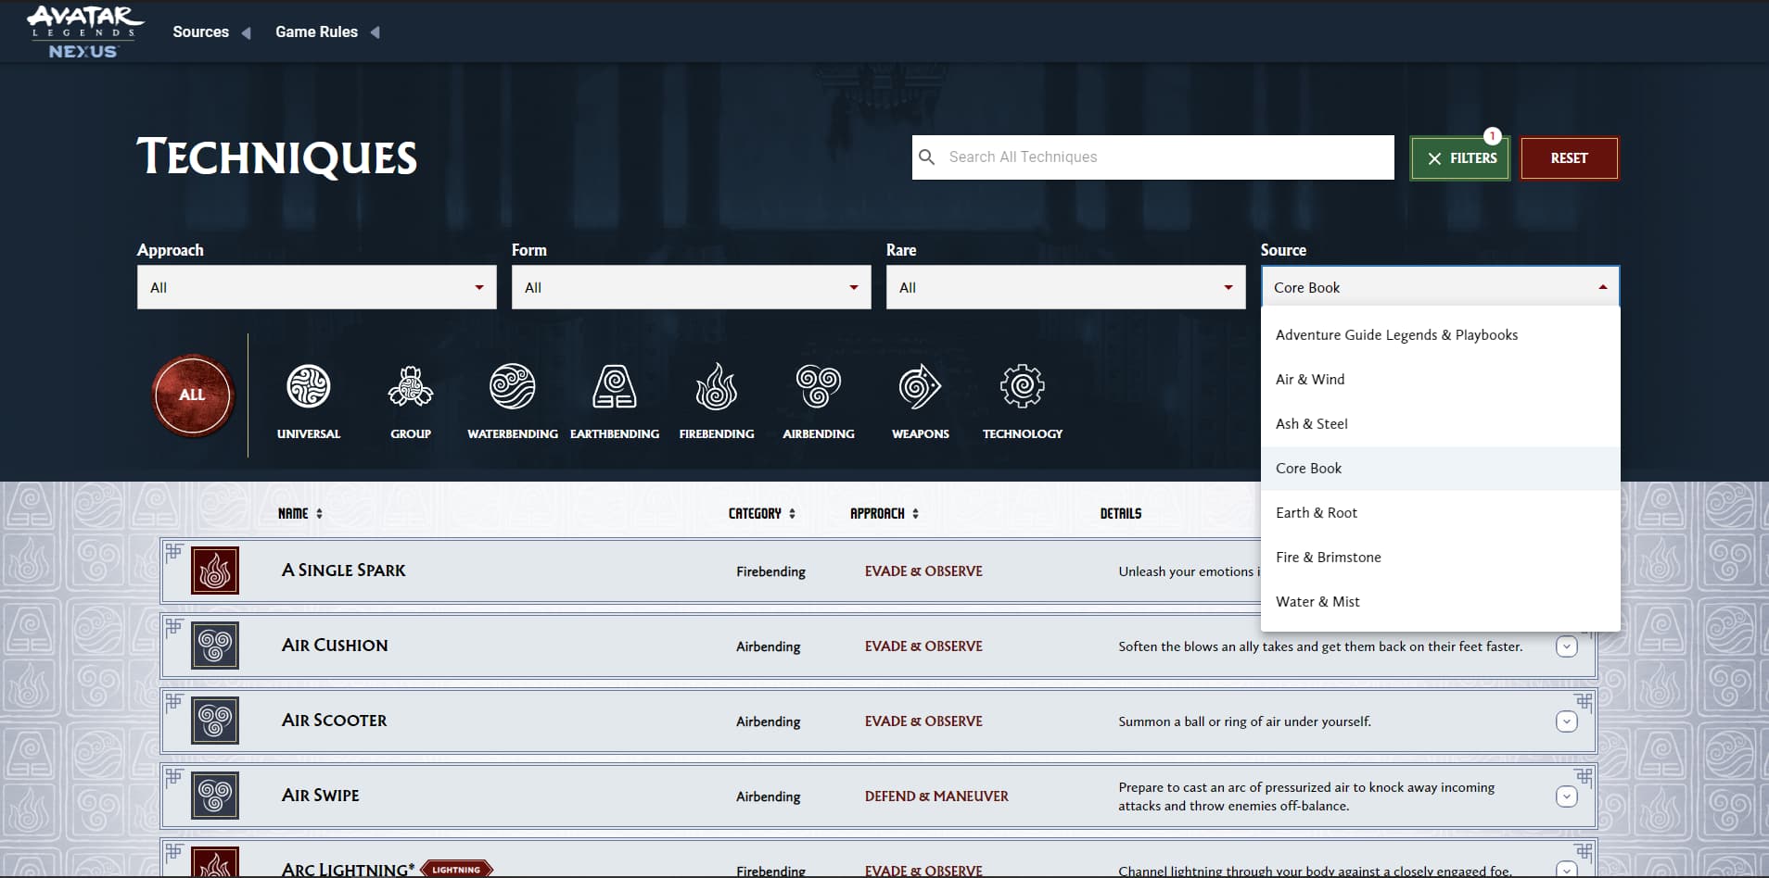Filter techniques by Firebending icon
Viewport: 1769px width, 878px height.
click(x=717, y=387)
